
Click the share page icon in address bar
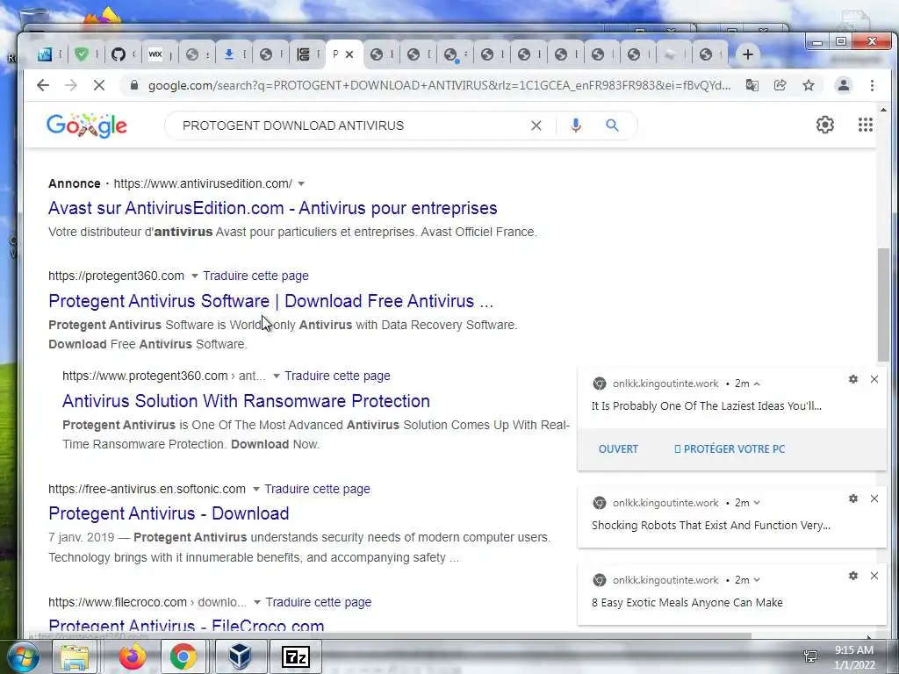click(x=780, y=85)
